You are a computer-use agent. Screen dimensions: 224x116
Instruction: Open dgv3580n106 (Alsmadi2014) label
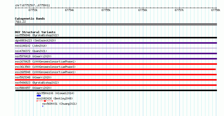pyautogui.click(x=55, y=93)
